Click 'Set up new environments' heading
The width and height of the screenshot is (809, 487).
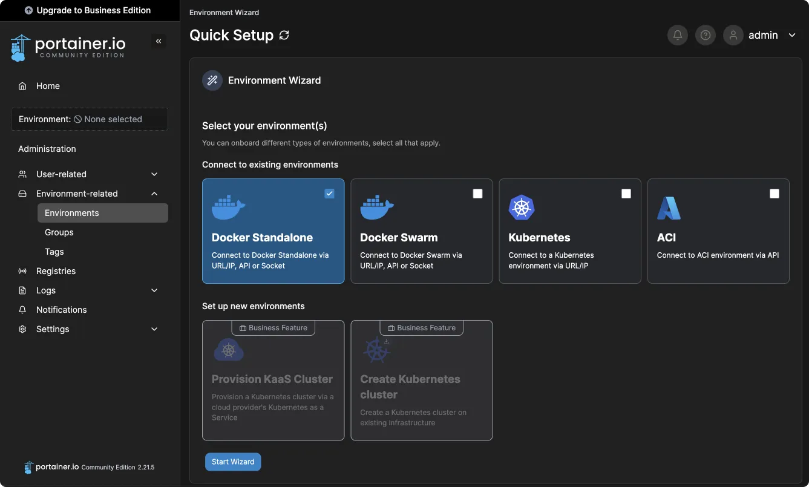(254, 306)
